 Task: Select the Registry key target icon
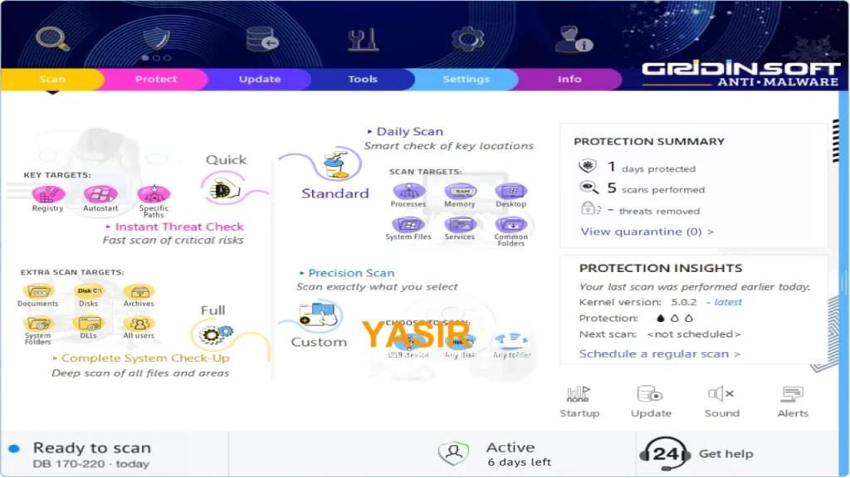tap(47, 194)
